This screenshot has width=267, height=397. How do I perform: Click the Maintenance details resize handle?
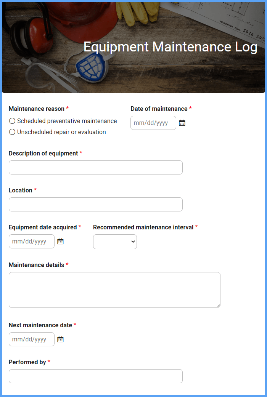218,306
